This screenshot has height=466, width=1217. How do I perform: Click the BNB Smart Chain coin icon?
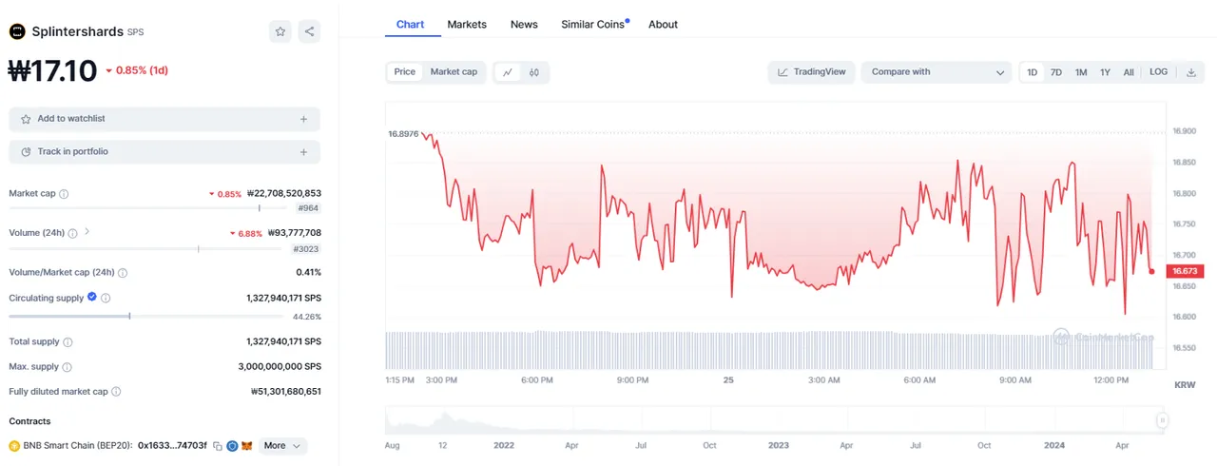[x=14, y=446]
